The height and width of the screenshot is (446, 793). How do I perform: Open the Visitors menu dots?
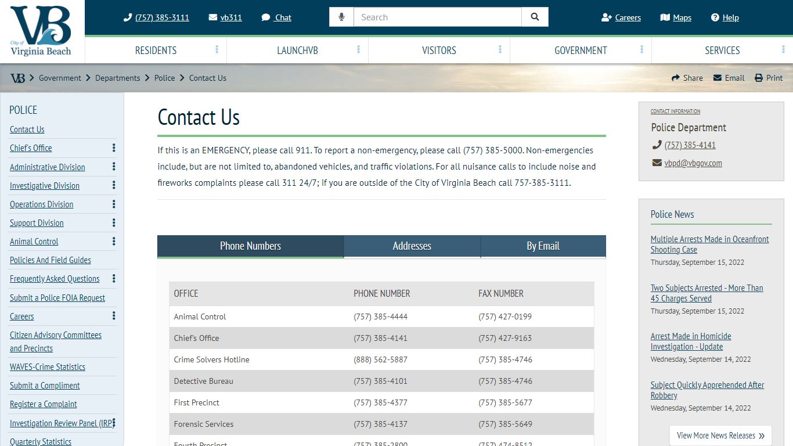point(500,50)
